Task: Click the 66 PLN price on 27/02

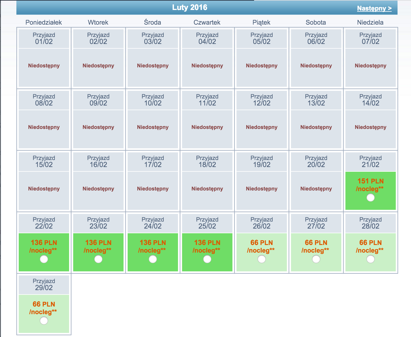Action: click(316, 243)
